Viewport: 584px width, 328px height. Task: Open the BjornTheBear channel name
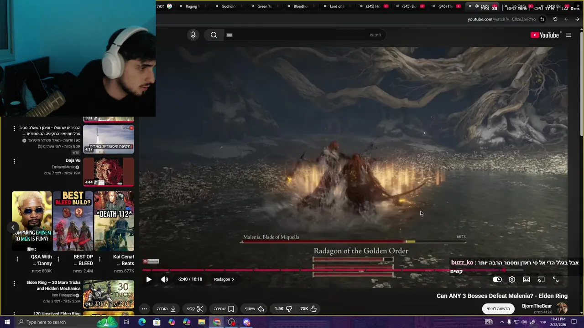pyautogui.click(x=537, y=306)
